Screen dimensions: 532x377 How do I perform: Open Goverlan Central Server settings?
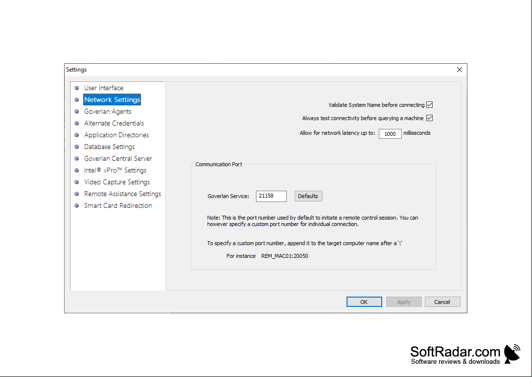pos(118,158)
